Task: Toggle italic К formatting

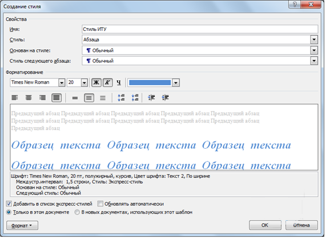Action: pyautogui.click(x=108, y=83)
